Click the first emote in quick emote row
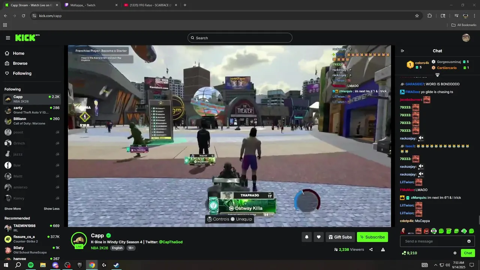This screenshot has width=480, height=270. [x=403, y=231]
